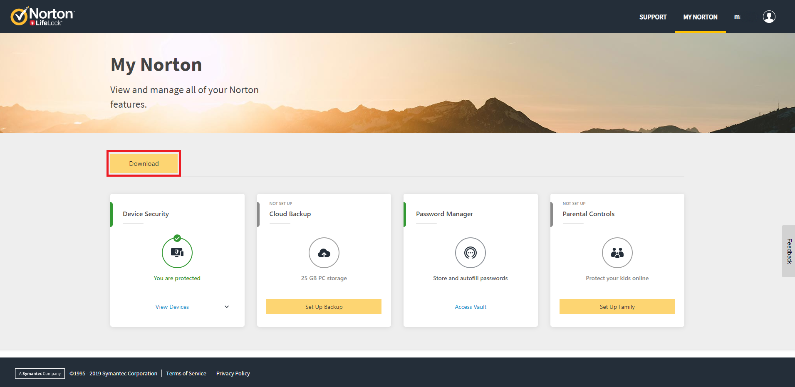
Task: Click 'Protect your kids online' text
Action: 617,278
